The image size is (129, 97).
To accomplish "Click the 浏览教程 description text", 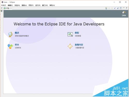I will pos(78,36).
